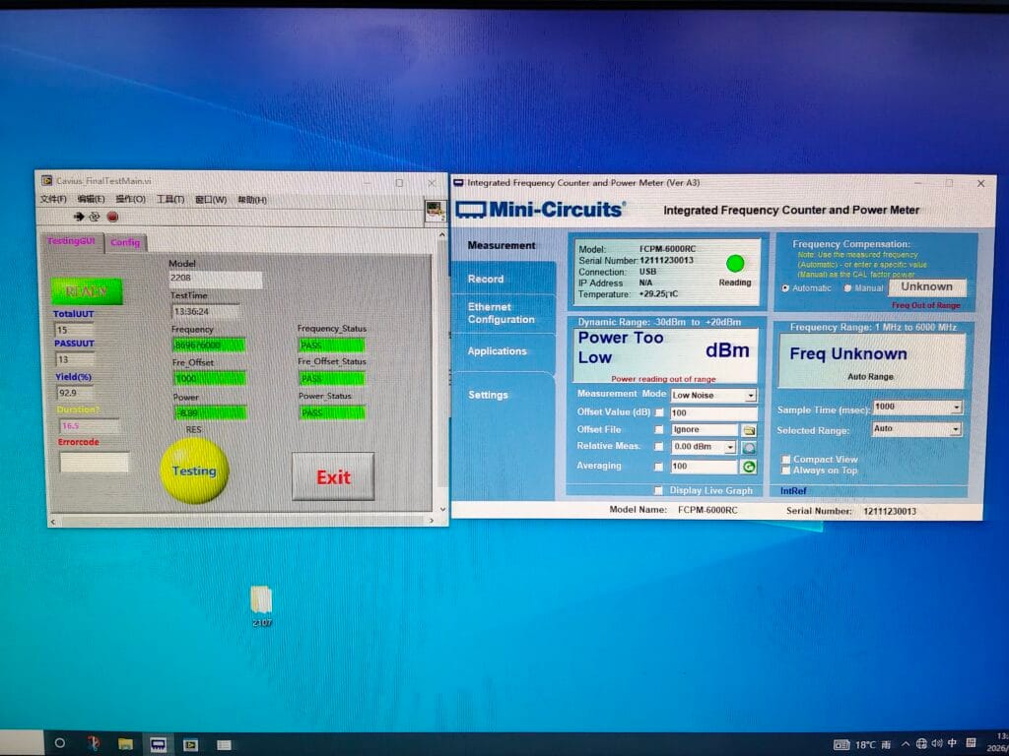Viewport: 1009px width, 756px height.
Task: Open the 工具(T) menu
Action: (x=170, y=199)
